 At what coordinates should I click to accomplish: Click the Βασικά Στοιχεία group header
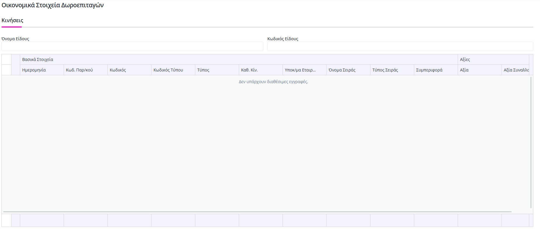[239, 60]
